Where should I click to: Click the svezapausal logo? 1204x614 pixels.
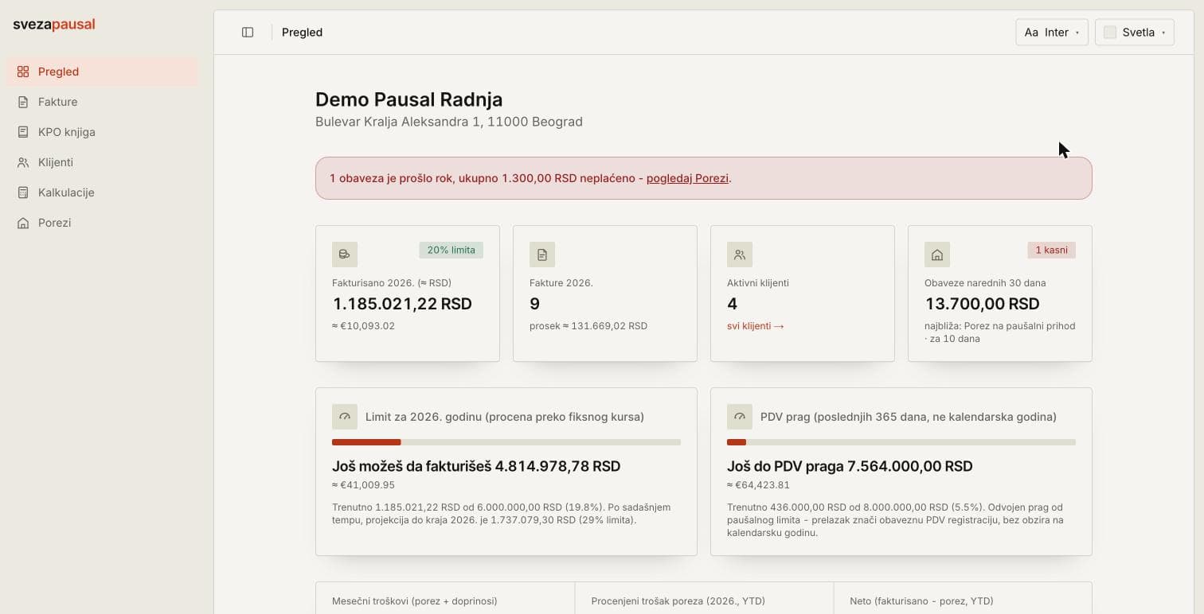[54, 25]
